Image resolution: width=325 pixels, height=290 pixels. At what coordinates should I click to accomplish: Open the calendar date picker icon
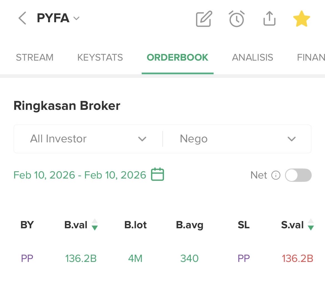coord(157,175)
